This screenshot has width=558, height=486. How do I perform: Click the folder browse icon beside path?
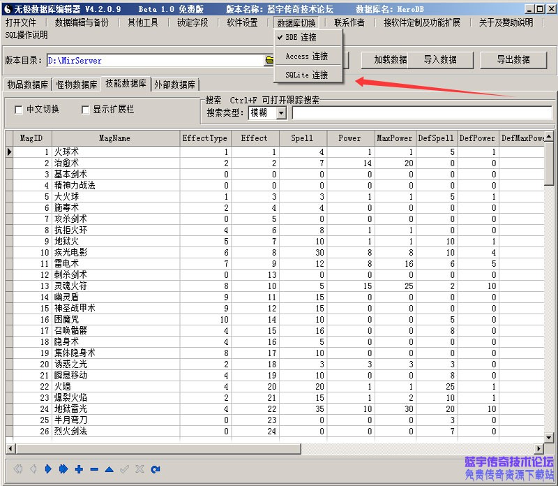(x=269, y=61)
